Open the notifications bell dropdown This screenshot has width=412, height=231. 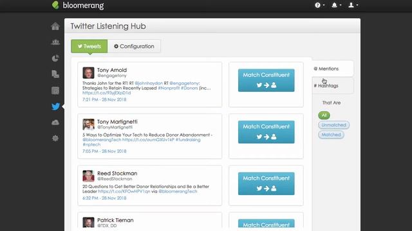336,5
